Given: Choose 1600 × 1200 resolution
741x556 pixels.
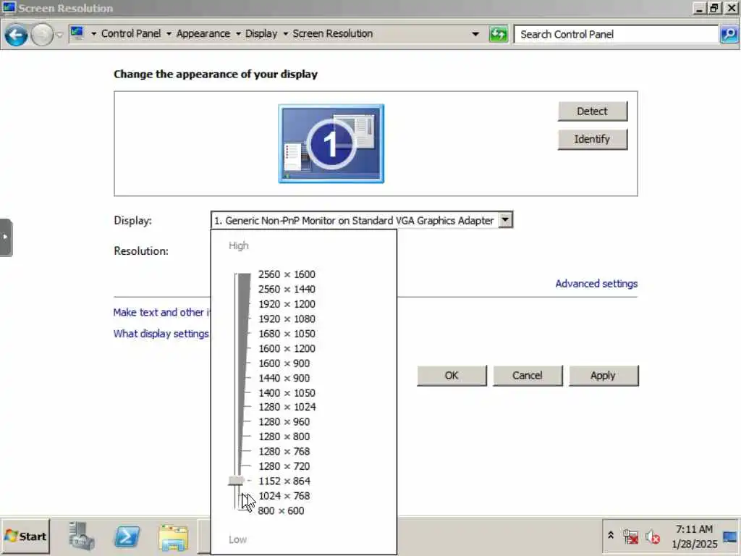Looking at the screenshot, I should [287, 348].
